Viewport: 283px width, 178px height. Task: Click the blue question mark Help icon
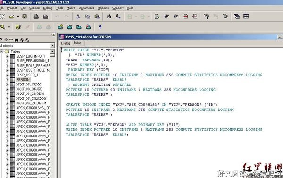pos(100,27)
